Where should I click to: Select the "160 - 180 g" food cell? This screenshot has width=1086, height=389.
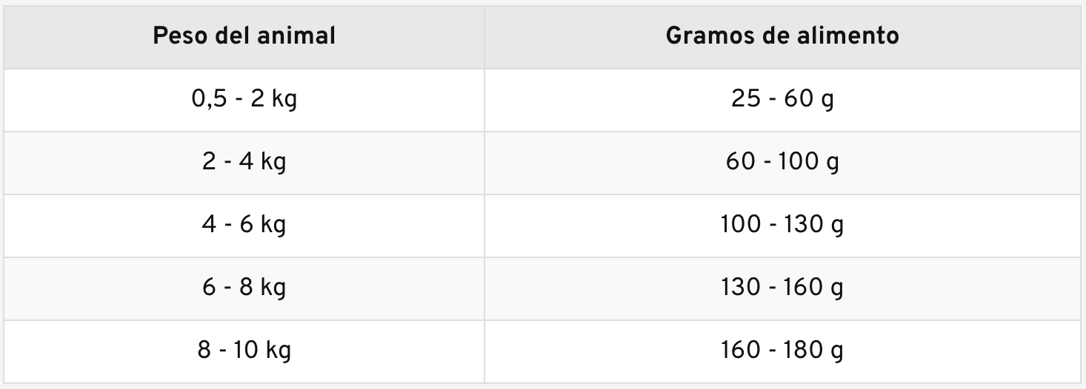click(x=782, y=350)
